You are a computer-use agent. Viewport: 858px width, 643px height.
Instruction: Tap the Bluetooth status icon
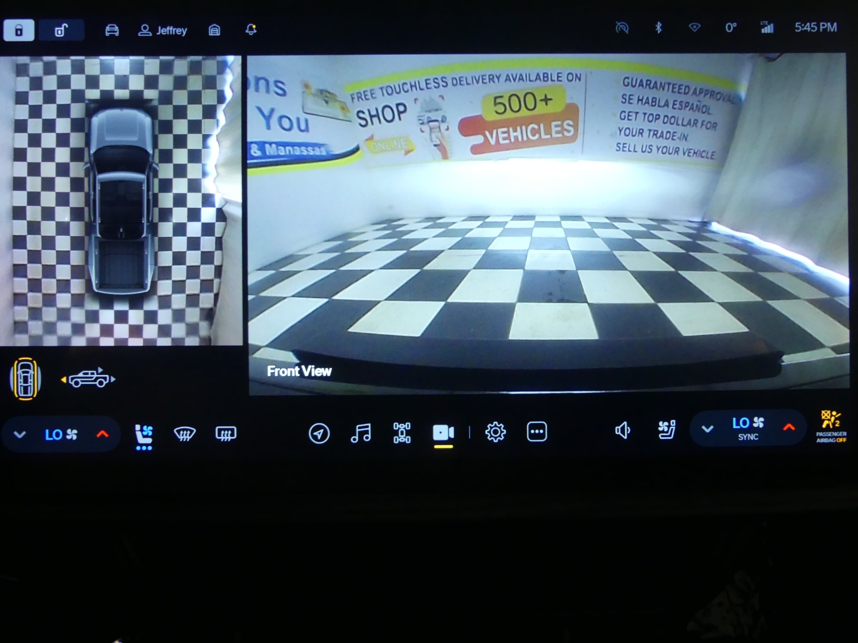point(658,27)
